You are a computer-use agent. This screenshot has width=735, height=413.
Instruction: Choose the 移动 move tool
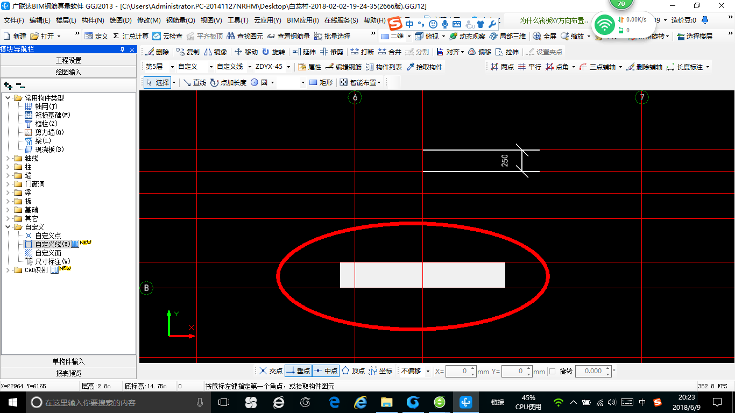click(246, 52)
